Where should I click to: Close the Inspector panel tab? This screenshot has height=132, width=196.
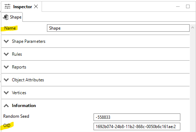[x=36, y=6]
